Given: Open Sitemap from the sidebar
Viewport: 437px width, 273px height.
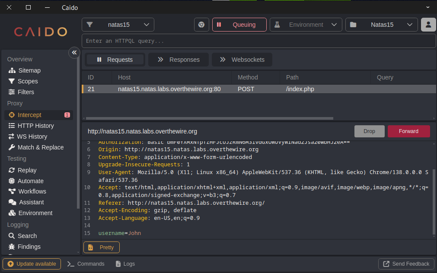Looking at the screenshot, I should tap(29, 70).
